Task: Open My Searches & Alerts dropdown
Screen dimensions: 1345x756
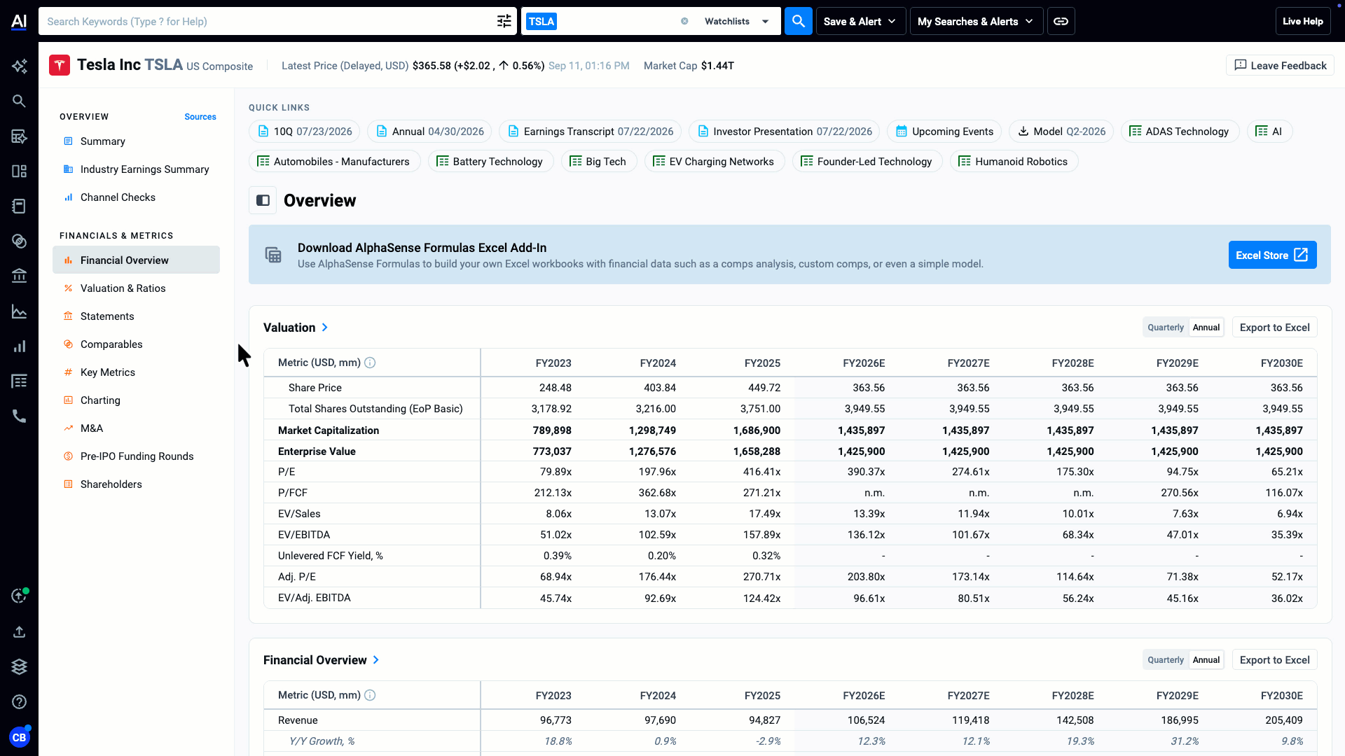Action: 976,21
